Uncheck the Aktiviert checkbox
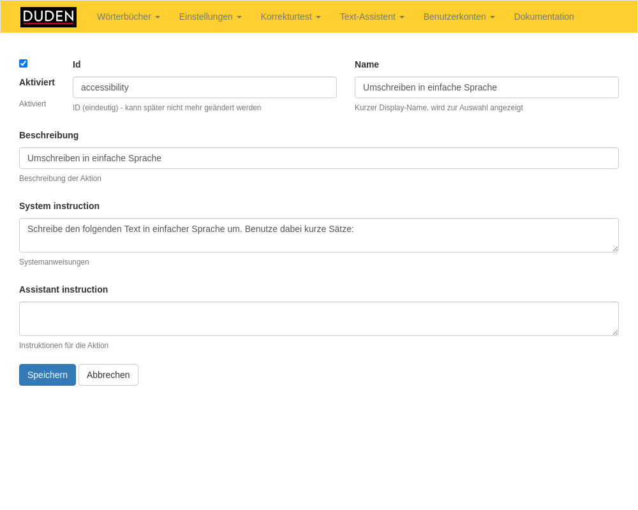Screen dimensions: 638x510 pyautogui.click(x=24, y=63)
